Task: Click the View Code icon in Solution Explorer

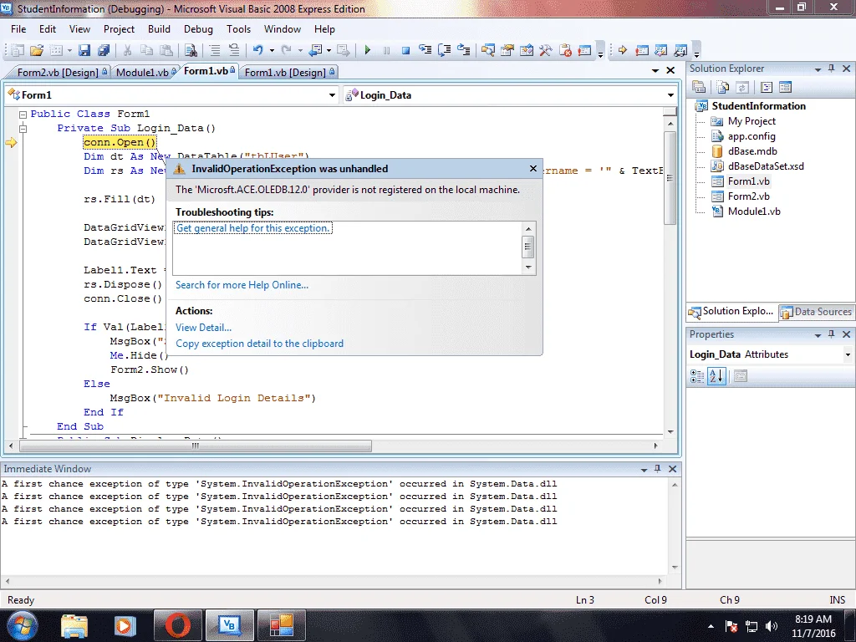Action: [x=767, y=87]
